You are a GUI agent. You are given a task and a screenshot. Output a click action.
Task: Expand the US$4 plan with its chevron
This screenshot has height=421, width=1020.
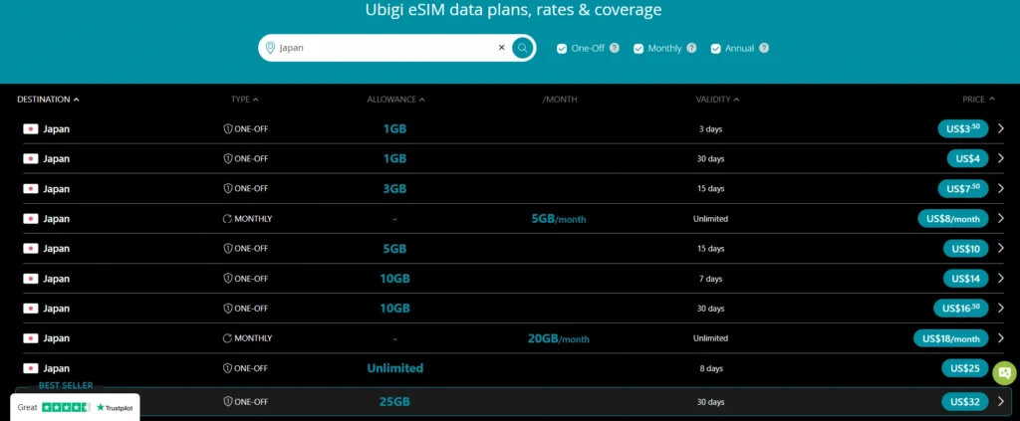coord(1000,158)
